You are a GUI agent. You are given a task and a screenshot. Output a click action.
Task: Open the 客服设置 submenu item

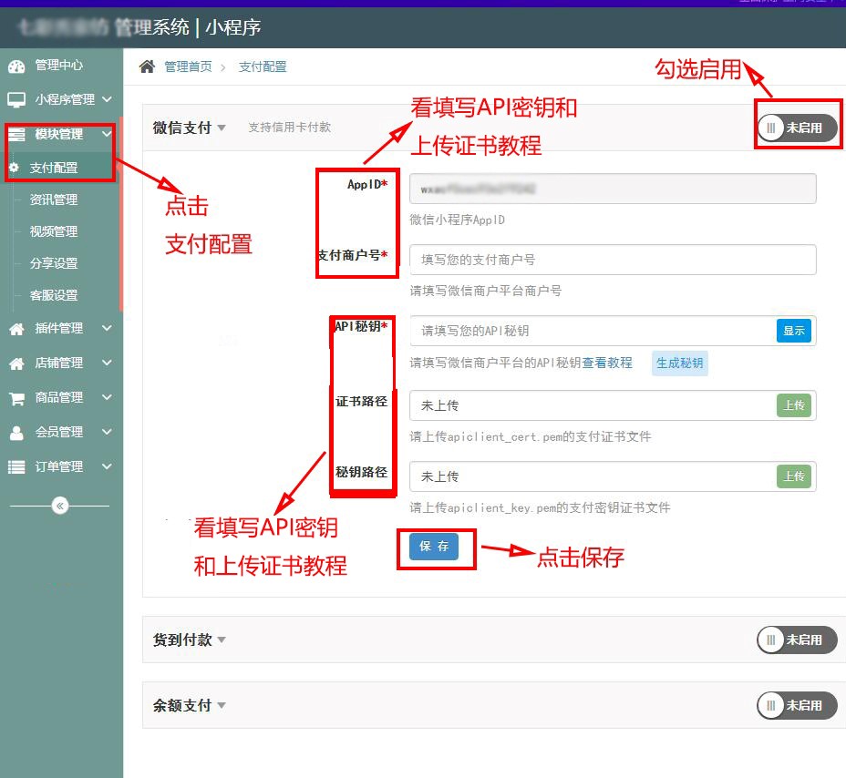pos(54,295)
